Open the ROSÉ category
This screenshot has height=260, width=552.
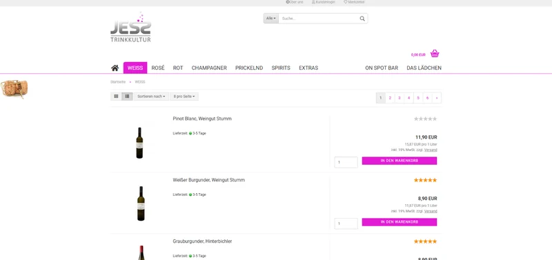[x=158, y=68]
